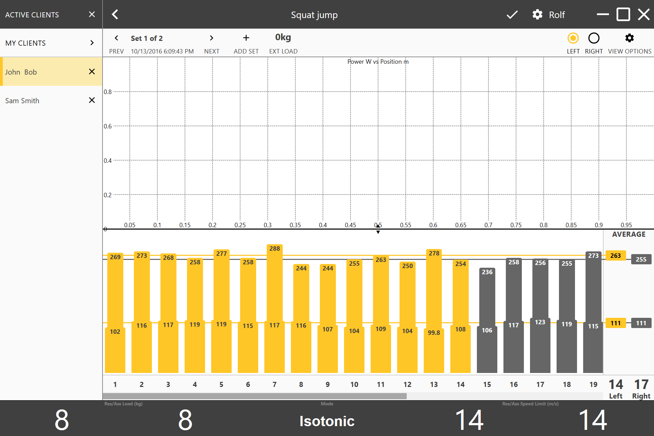Click the horizontal repetitions scrollbar

pos(254,396)
